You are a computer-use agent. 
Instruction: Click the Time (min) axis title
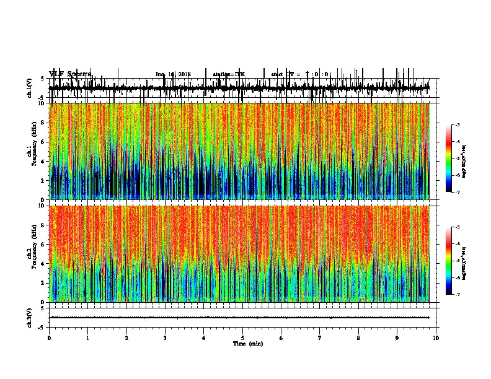[248, 344]
